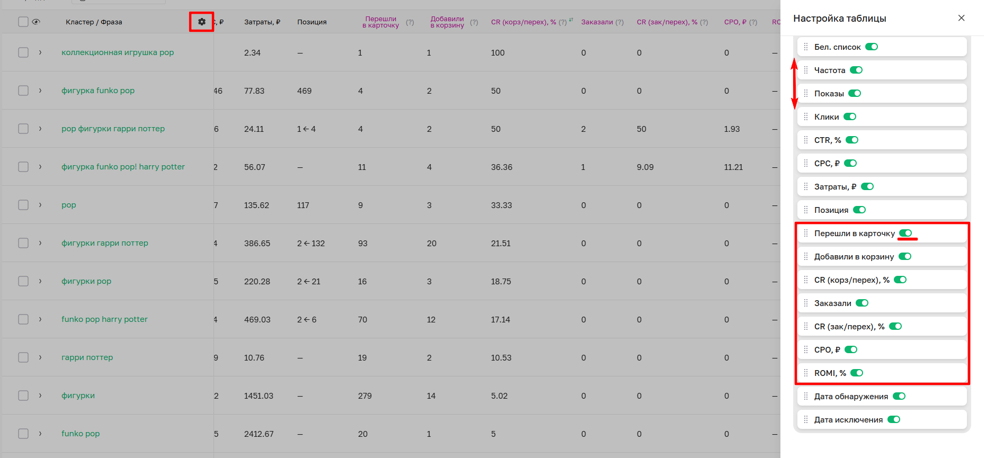Click help icon beside Заказали header
This screenshot has width=986, height=458.
(619, 22)
